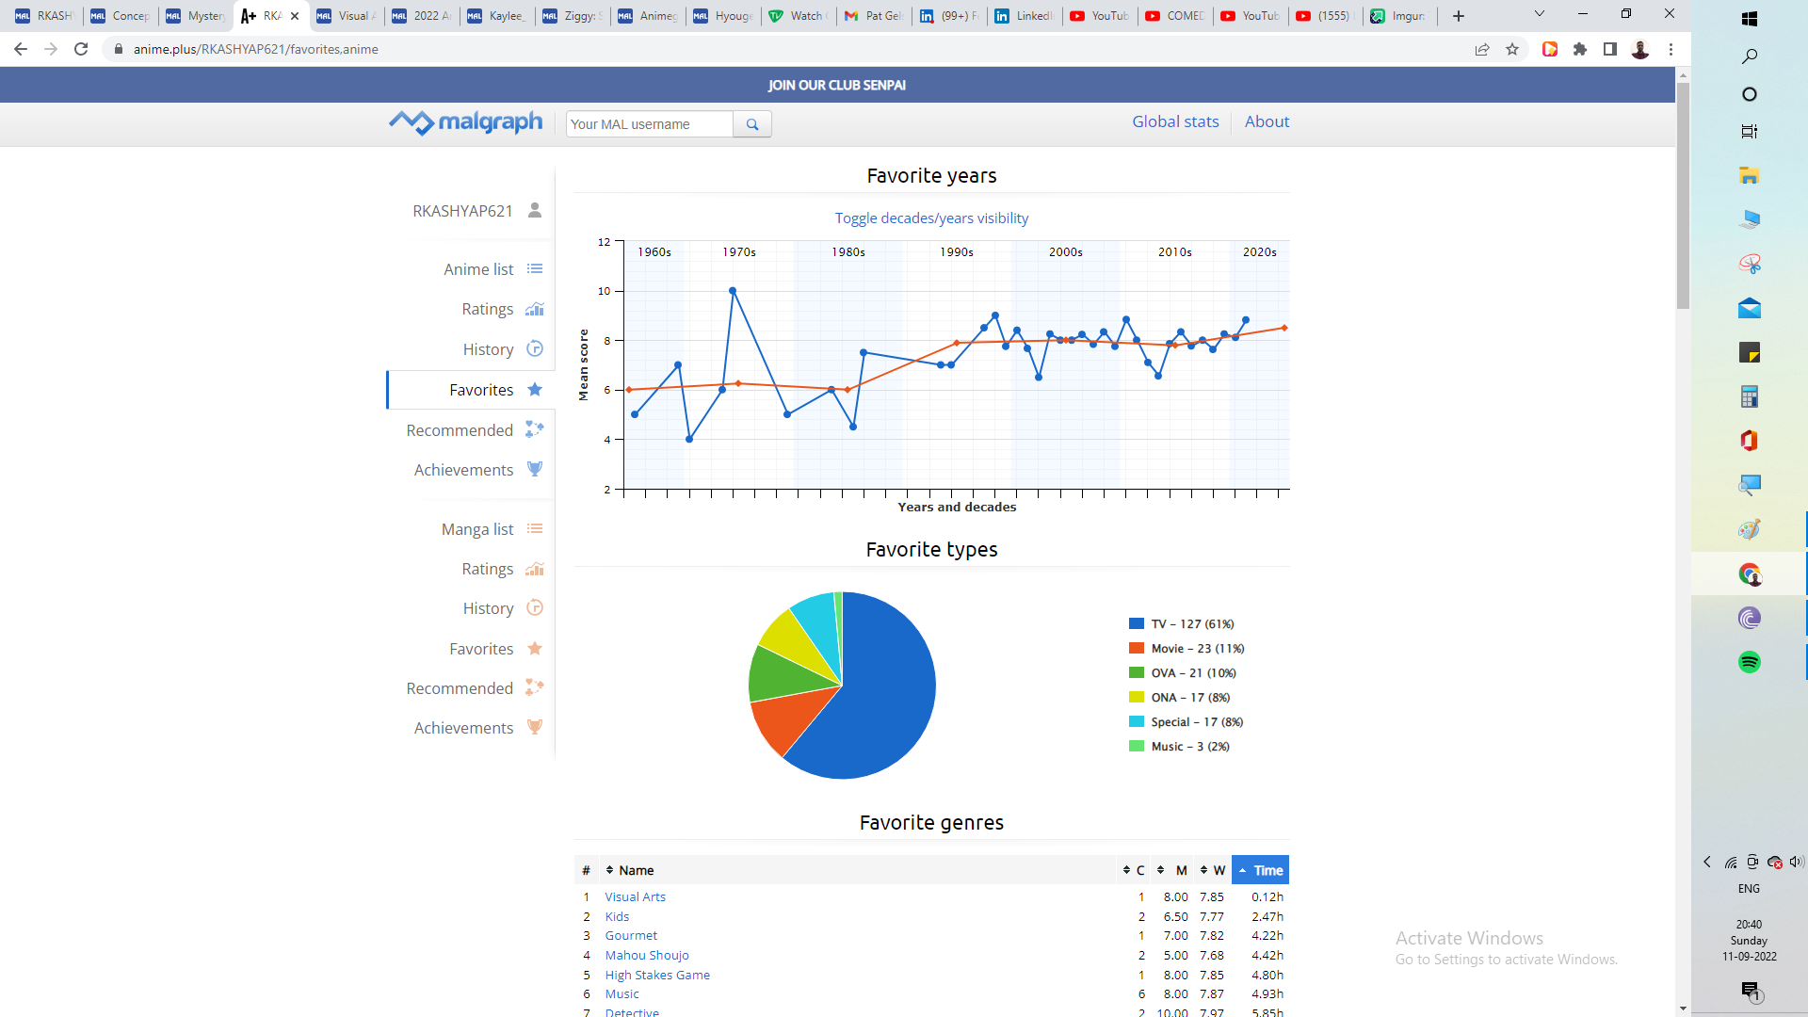Open anime Recommended icon in sidebar

(x=535, y=429)
